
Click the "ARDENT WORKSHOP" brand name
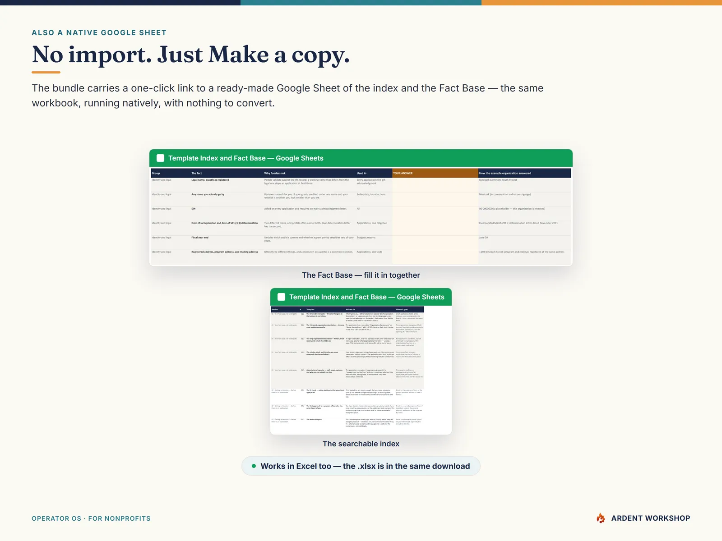651,518
